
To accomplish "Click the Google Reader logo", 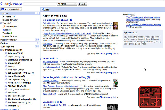I will pyautogui.click(x=11, y=4).
